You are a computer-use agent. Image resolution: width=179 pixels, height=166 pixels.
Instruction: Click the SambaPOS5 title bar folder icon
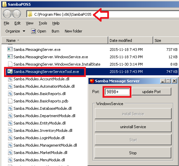[x=4, y=4]
